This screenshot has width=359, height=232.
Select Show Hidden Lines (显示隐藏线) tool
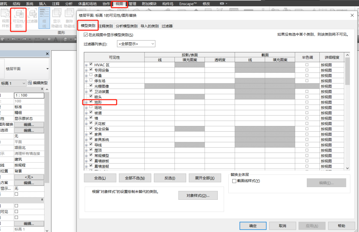(57, 19)
